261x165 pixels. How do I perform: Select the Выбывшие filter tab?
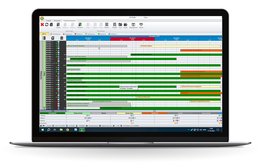pyautogui.click(x=79, y=34)
